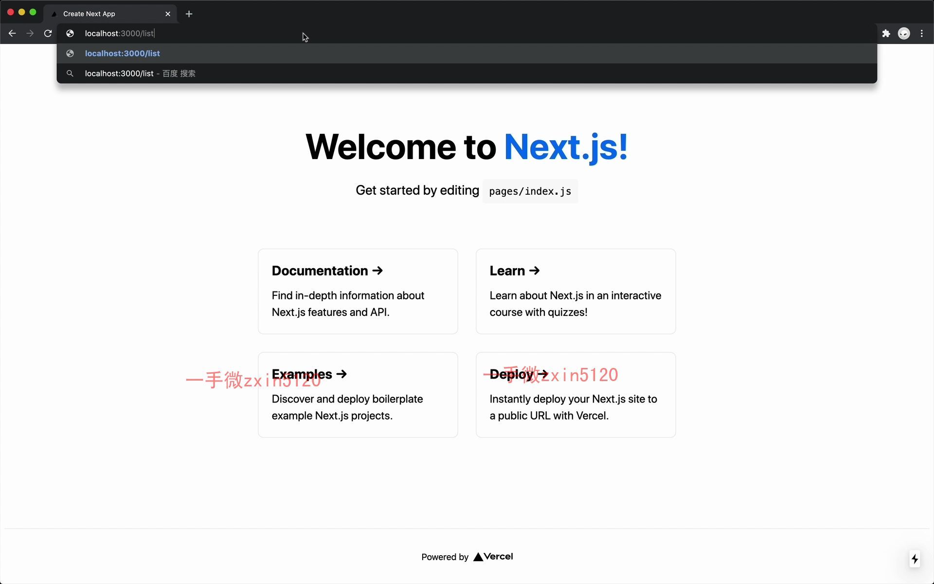The width and height of the screenshot is (934, 584).
Task: Select the Baidu search suggestion for localhost:3000/list
Action: (x=467, y=73)
